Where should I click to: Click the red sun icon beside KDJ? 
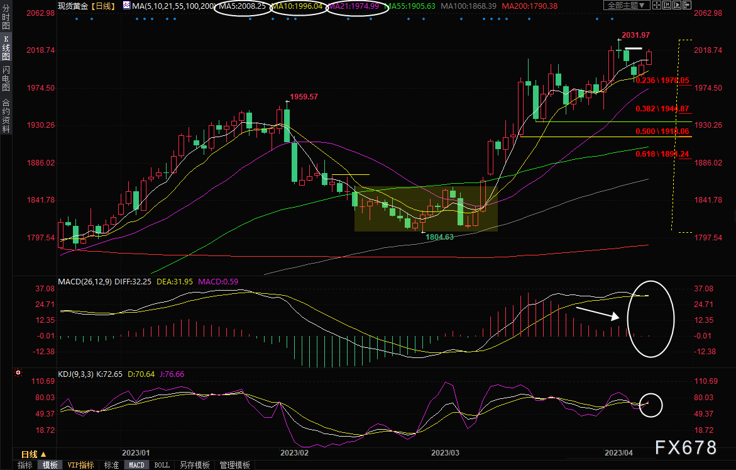click(x=18, y=373)
